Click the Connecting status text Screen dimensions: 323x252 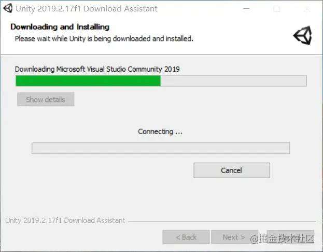160,131
